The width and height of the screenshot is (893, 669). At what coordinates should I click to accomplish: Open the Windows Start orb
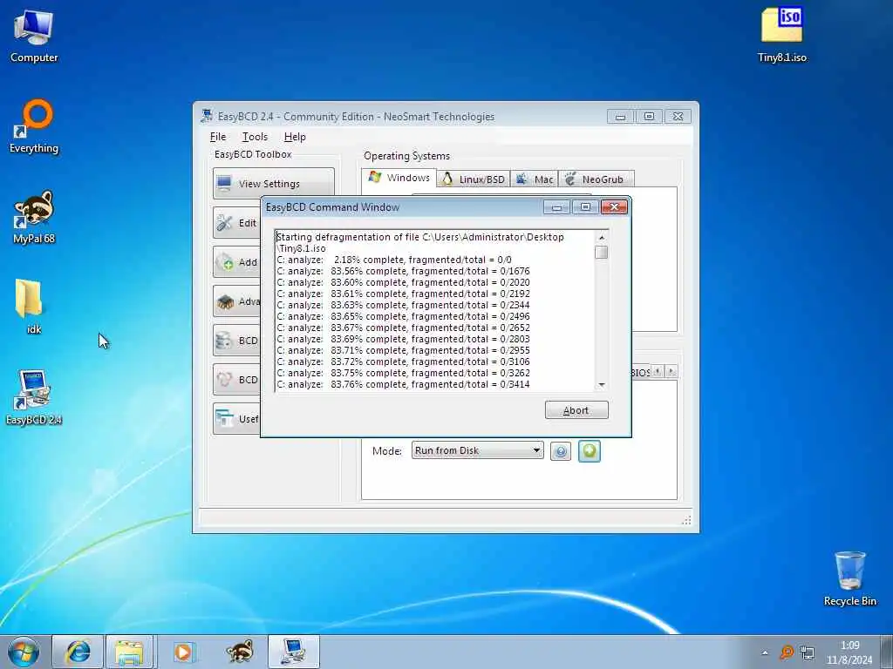coord(24,652)
